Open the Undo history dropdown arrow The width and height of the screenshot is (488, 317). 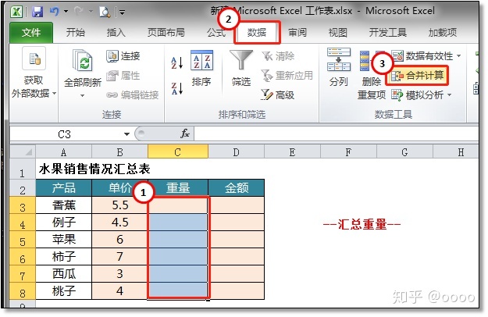click(66, 12)
